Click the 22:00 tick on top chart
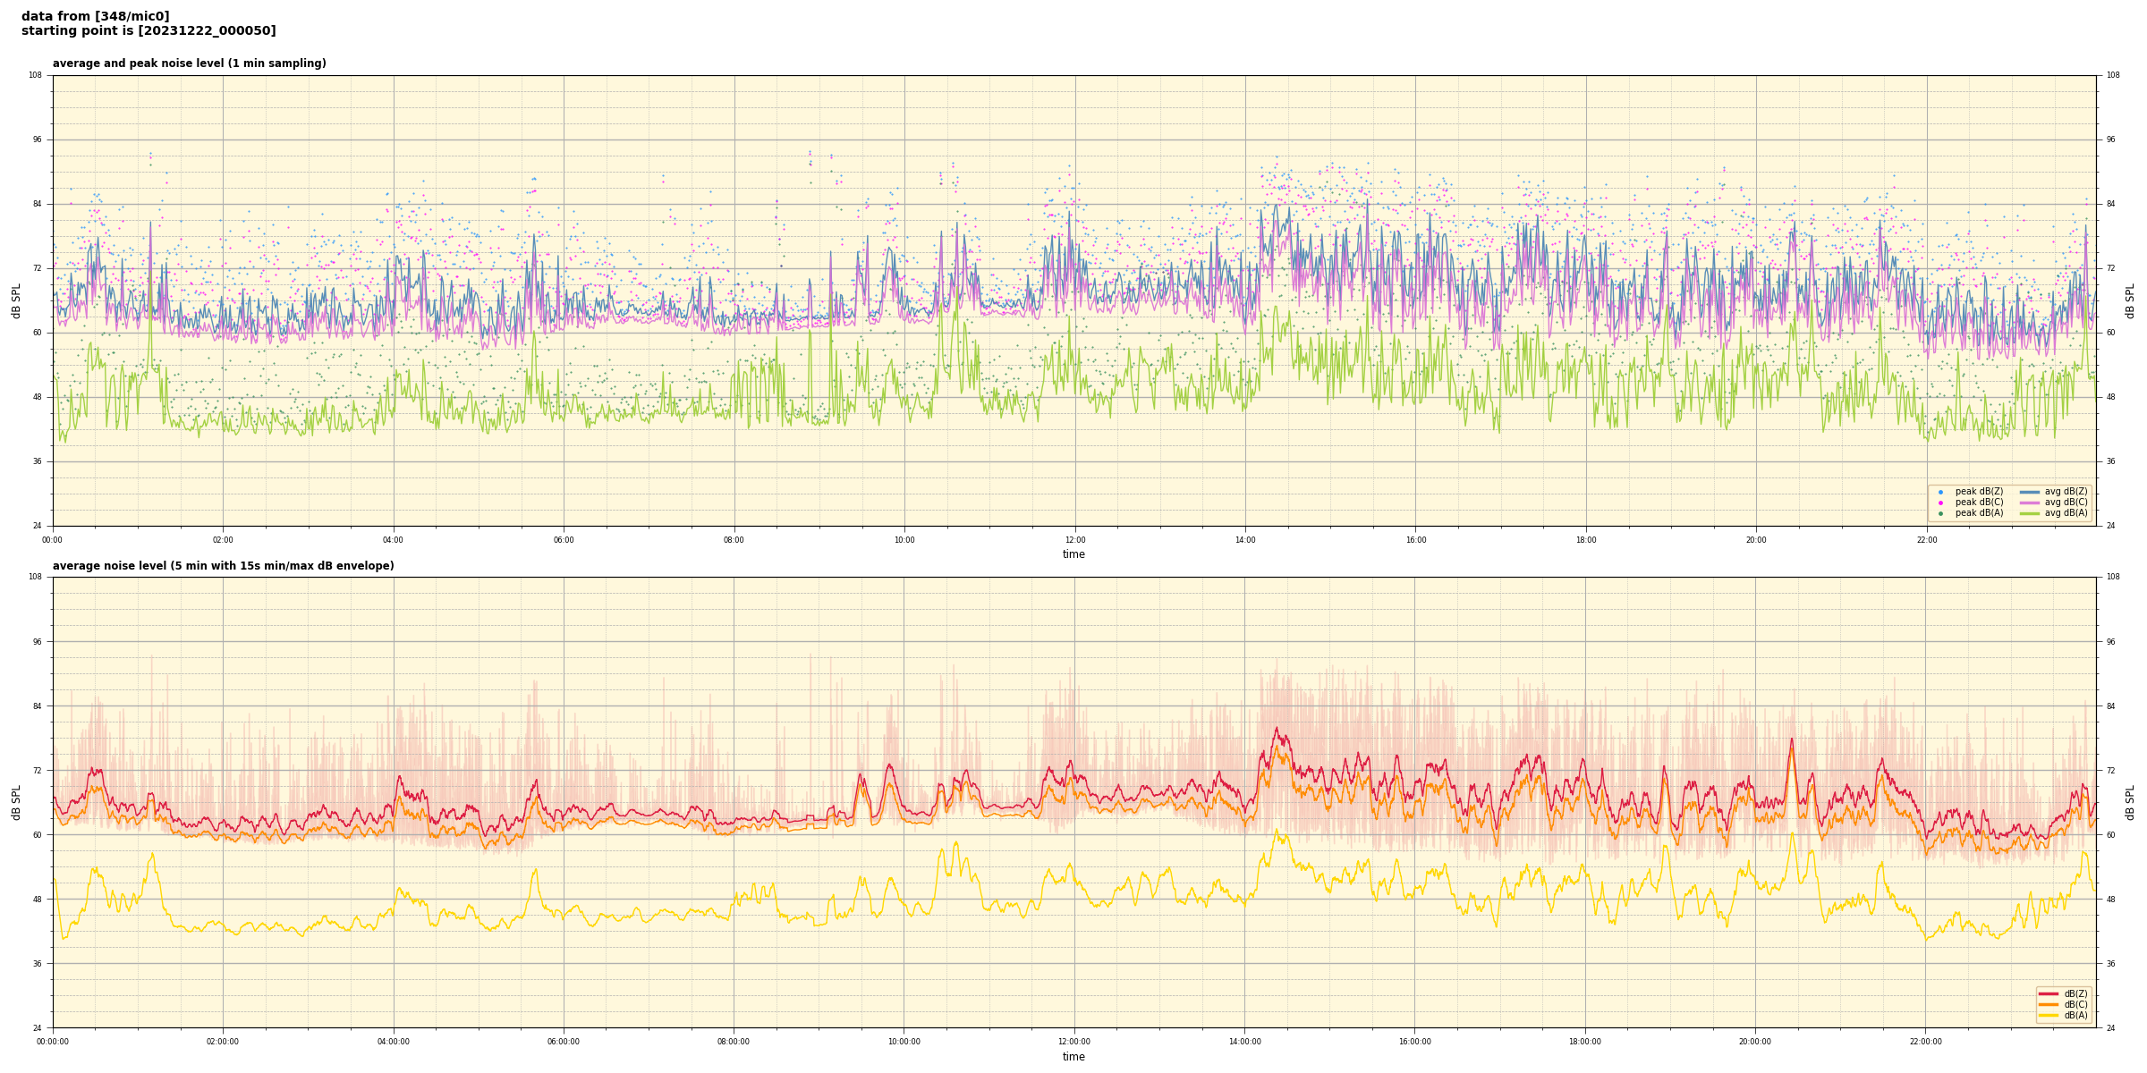 (1926, 540)
